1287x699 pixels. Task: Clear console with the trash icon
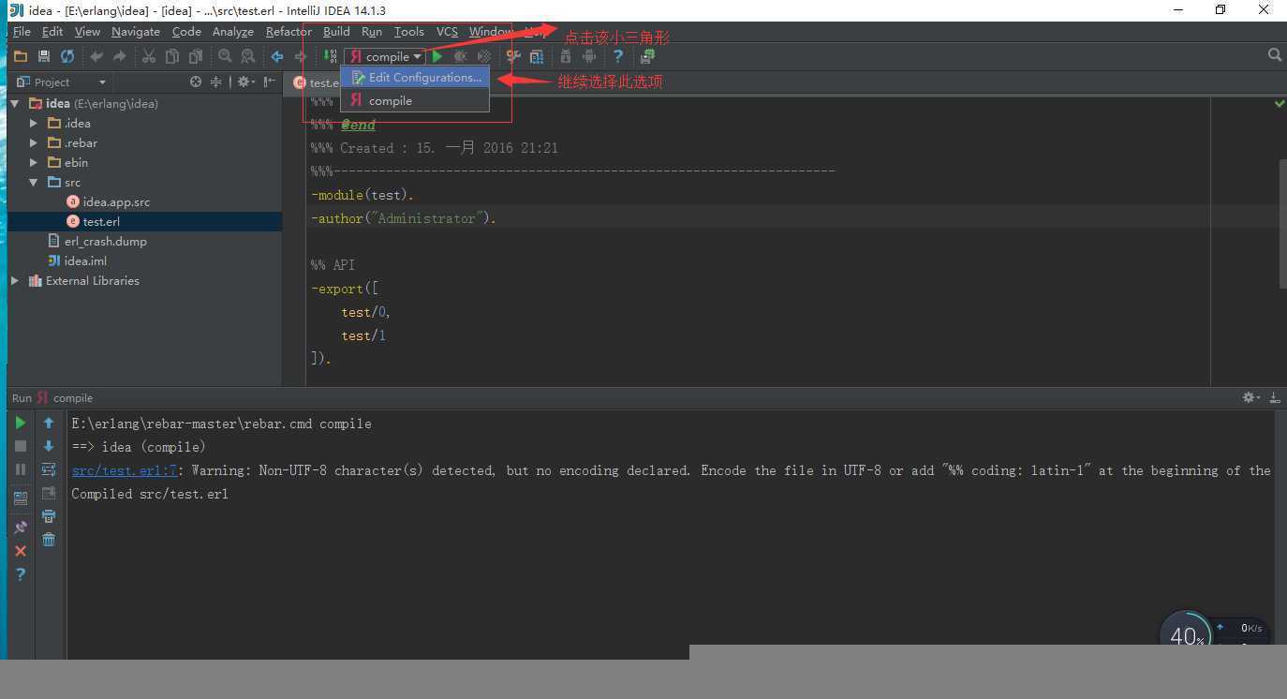49,540
